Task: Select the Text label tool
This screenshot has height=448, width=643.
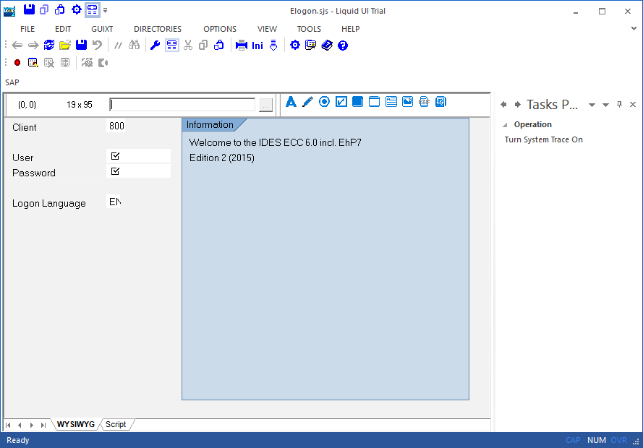Action: tap(291, 102)
